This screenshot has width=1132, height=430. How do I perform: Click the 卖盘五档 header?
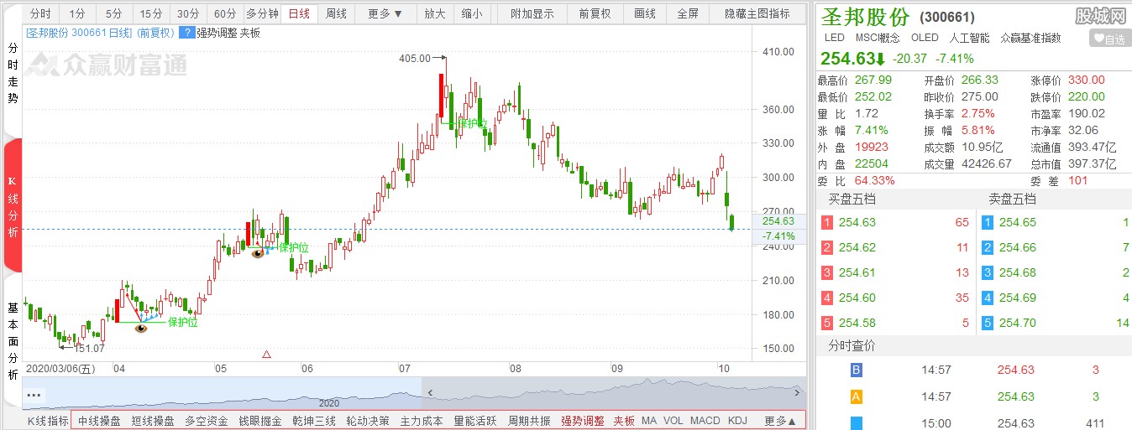click(1013, 199)
